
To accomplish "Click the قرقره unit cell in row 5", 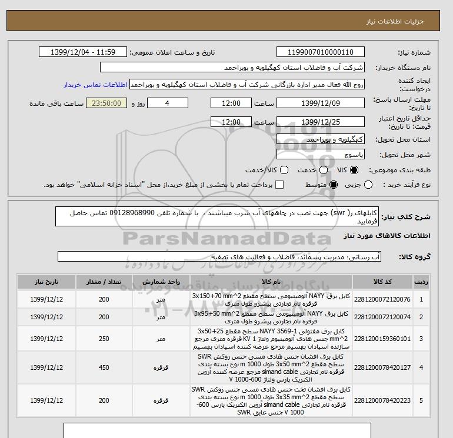I will pos(161,400).
